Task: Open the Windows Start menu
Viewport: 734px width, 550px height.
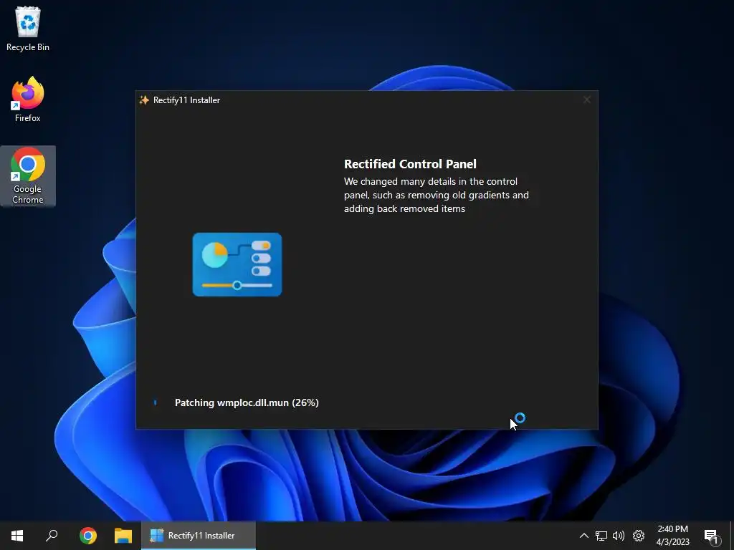Action: (17, 536)
